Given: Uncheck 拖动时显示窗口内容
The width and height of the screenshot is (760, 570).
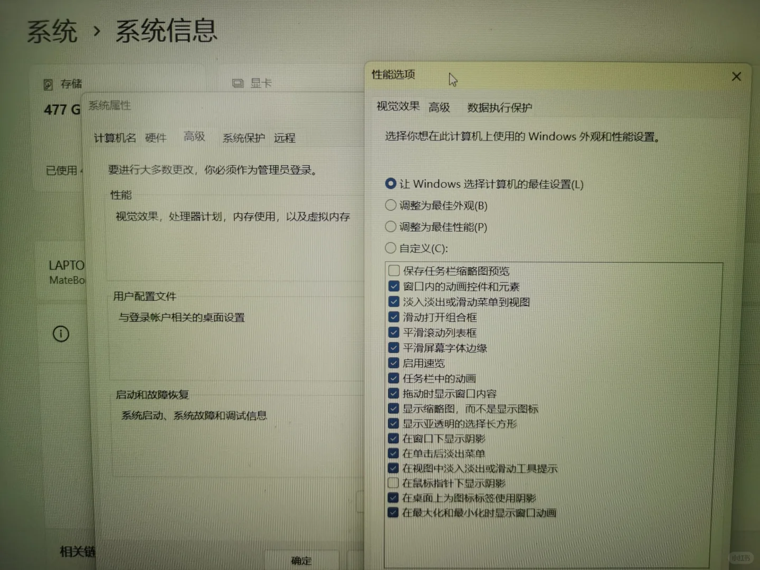Looking at the screenshot, I should tap(393, 393).
